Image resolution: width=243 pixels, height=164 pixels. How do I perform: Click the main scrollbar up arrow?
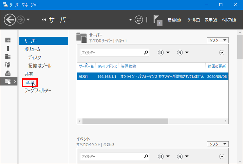240,33
